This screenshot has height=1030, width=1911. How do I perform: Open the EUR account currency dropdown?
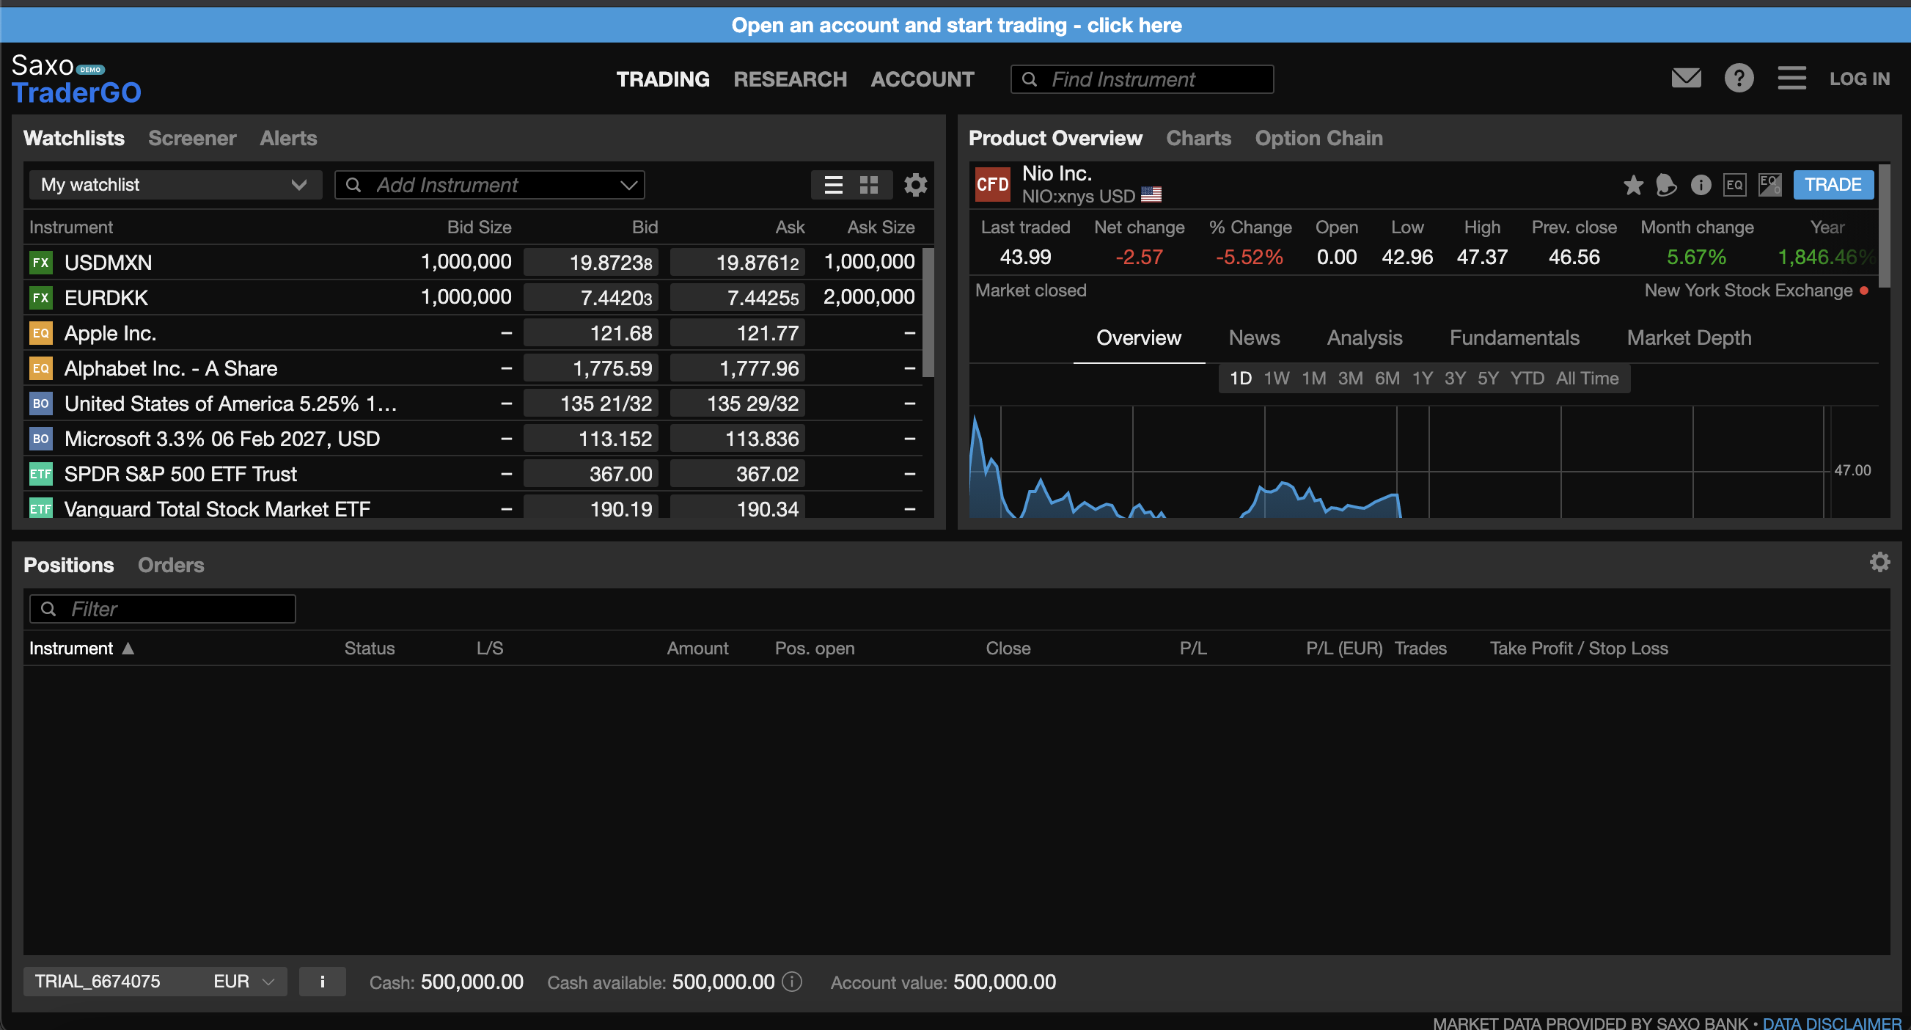click(x=244, y=982)
